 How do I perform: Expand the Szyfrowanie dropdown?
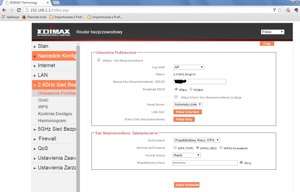[197, 140]
